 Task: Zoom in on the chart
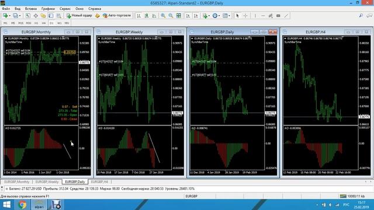(163, 16)
